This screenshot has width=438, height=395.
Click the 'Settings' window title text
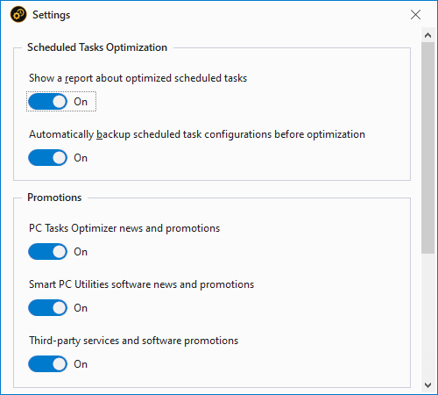(52, 15)
